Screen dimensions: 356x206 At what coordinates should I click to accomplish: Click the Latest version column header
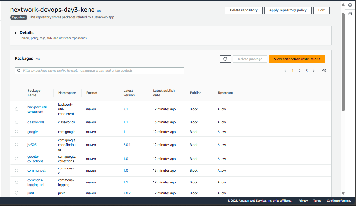tap(129, 93)
